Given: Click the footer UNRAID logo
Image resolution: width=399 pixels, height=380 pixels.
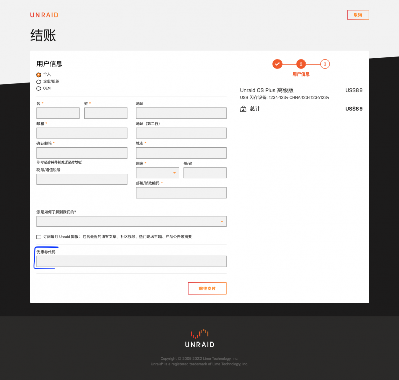Looking at the screenshot, I should [x=200, y=338].
